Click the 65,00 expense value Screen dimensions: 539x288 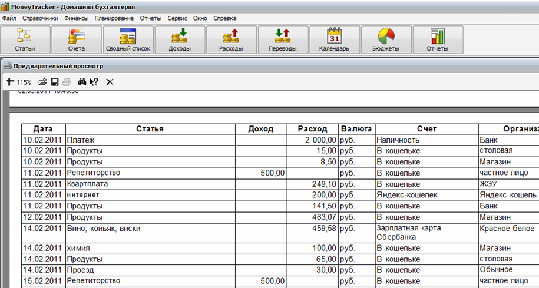pos(326,259)
